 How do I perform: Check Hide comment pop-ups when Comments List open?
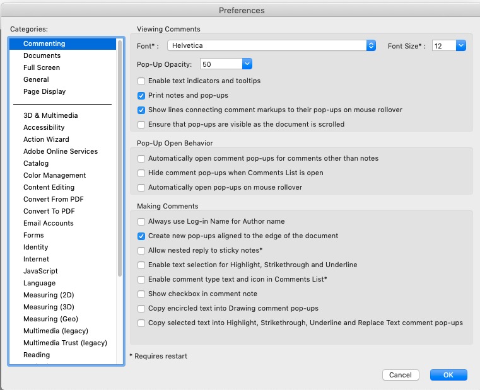point(141,173)
